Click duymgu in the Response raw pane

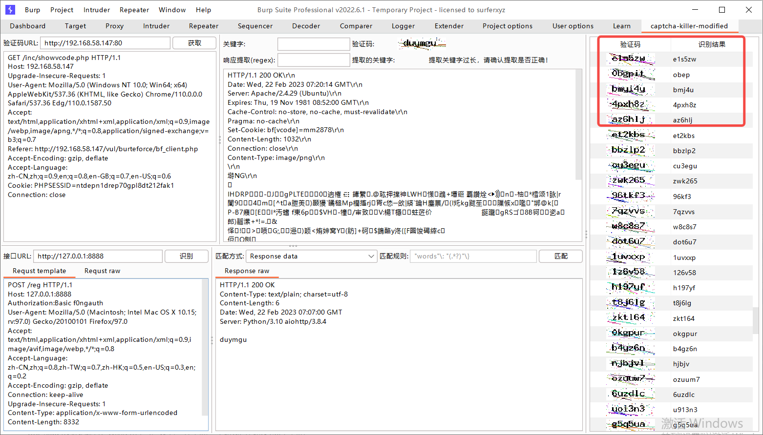pos(233,339)
